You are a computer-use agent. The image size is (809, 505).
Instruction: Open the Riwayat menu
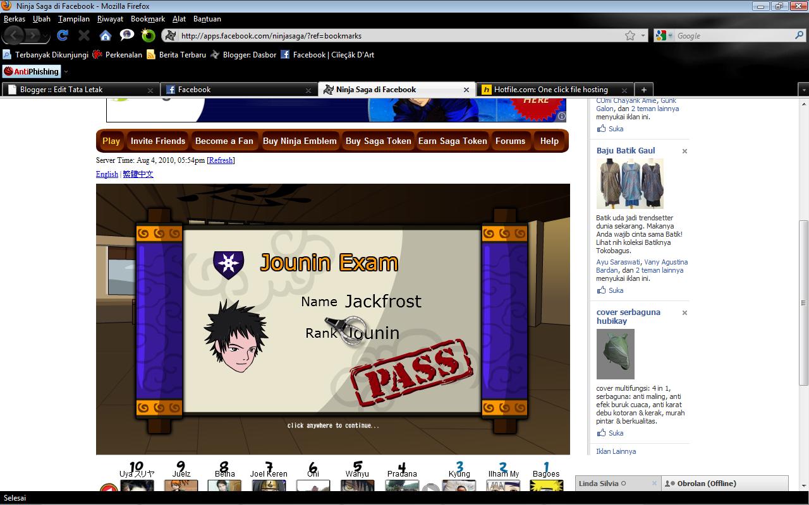(111, 19)
